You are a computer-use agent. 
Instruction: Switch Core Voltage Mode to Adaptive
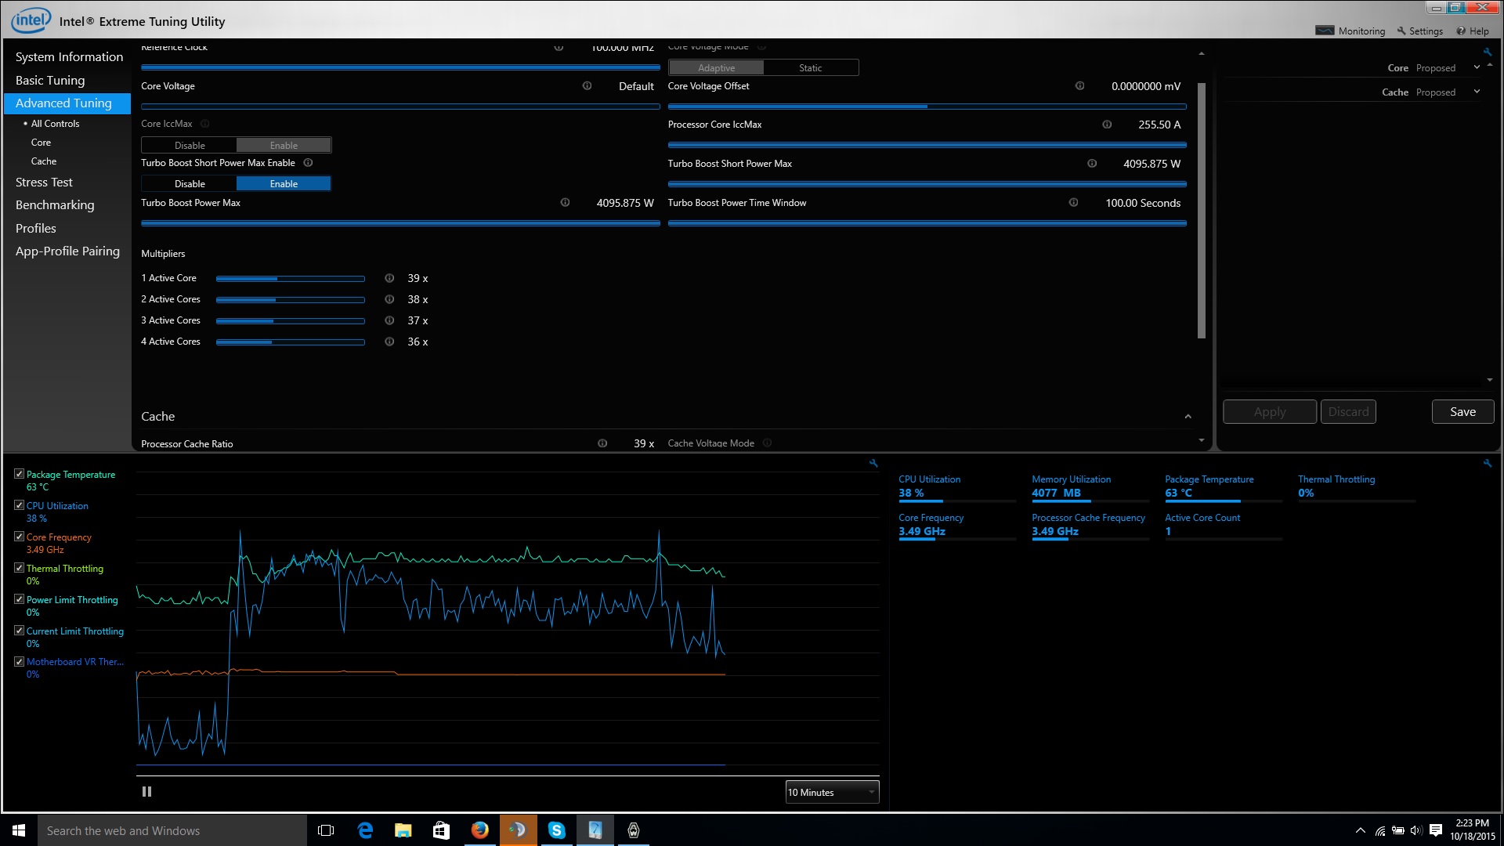pyautogui.click(x=716, y=68)
